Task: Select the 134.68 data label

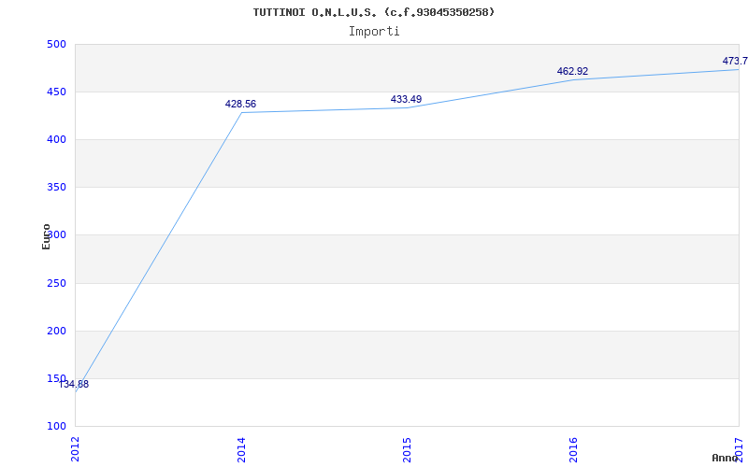Action: pos(74,384)
